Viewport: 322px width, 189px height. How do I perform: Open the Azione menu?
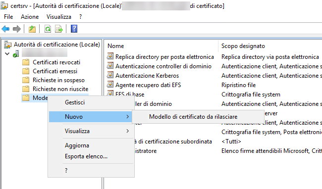click(x=30, y=17)
